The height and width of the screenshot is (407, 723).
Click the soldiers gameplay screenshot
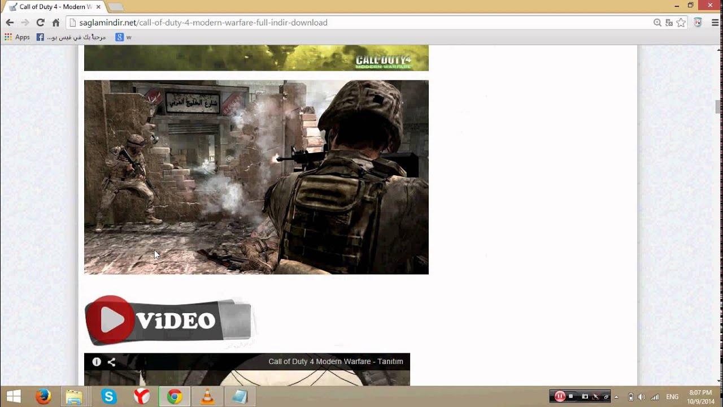pos(256,177)
